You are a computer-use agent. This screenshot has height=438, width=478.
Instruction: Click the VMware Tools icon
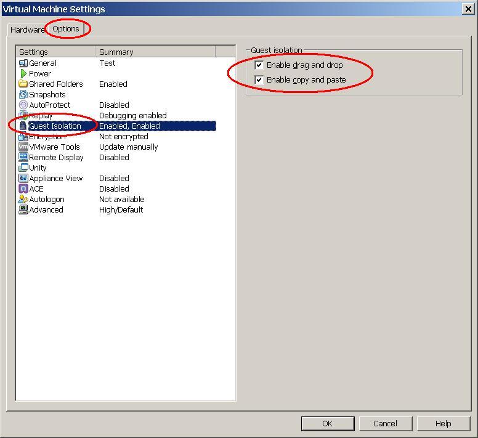[23, 147]
